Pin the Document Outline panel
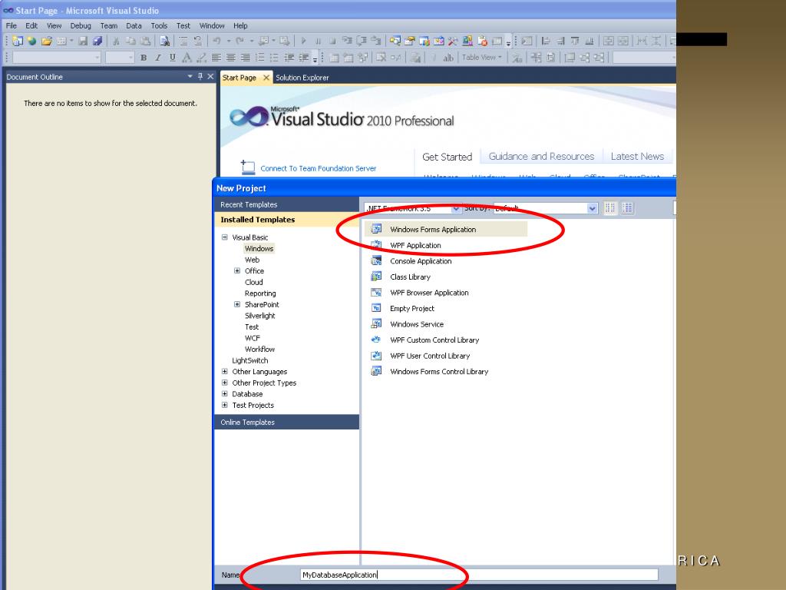786x590 pixels. pos(200,76)
